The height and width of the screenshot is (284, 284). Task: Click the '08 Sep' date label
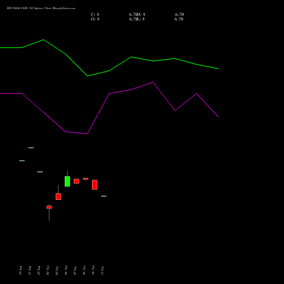pyautogui.click(x=84, y=270)
